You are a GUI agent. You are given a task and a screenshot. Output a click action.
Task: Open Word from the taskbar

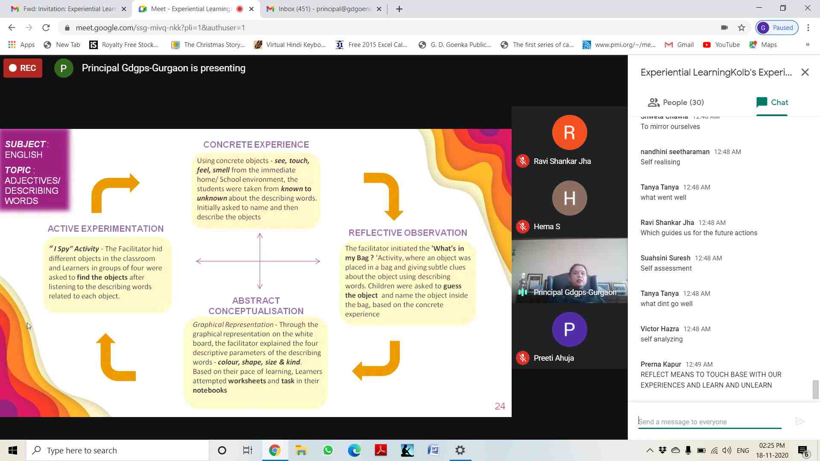click(x=433, y=450)
